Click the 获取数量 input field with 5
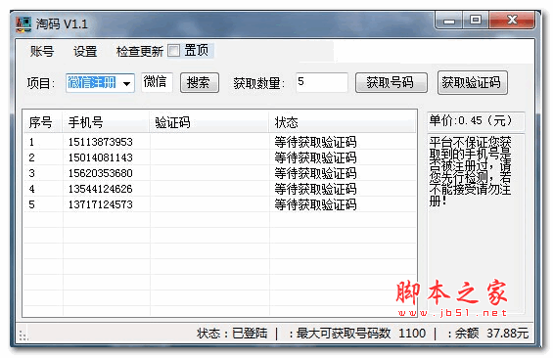 322,82
